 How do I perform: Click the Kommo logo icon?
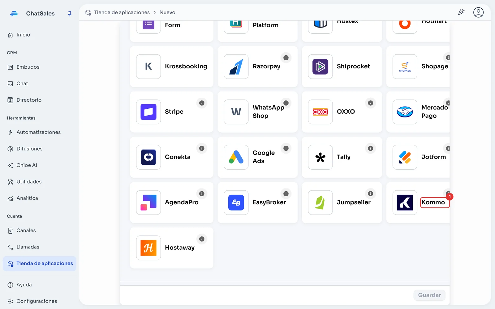click(x=405, y=202)
